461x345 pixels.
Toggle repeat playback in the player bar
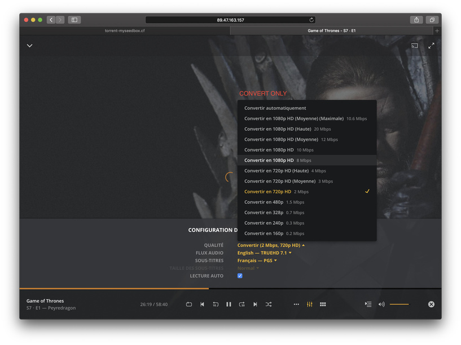point(189,304)
